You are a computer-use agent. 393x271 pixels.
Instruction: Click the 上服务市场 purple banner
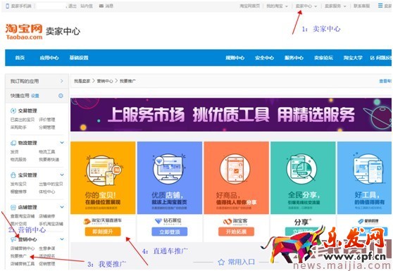pos(231,115)
